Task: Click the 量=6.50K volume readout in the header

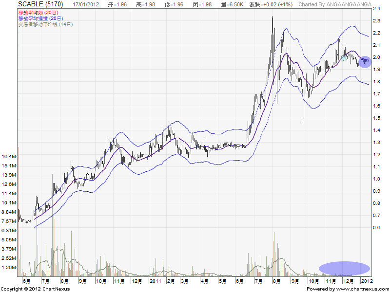Action: [x=233, y=4]
